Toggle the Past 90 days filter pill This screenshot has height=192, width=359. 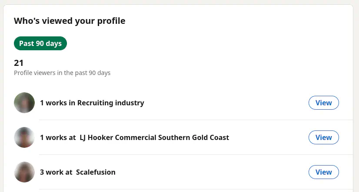(40, 43)
